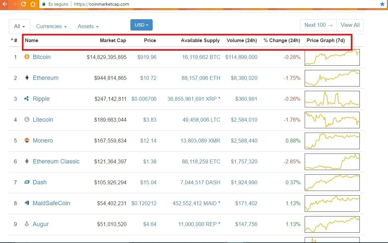Click the Dash logo icon
This screenshot has width=388, height=243.
click(x=27, y=182)
